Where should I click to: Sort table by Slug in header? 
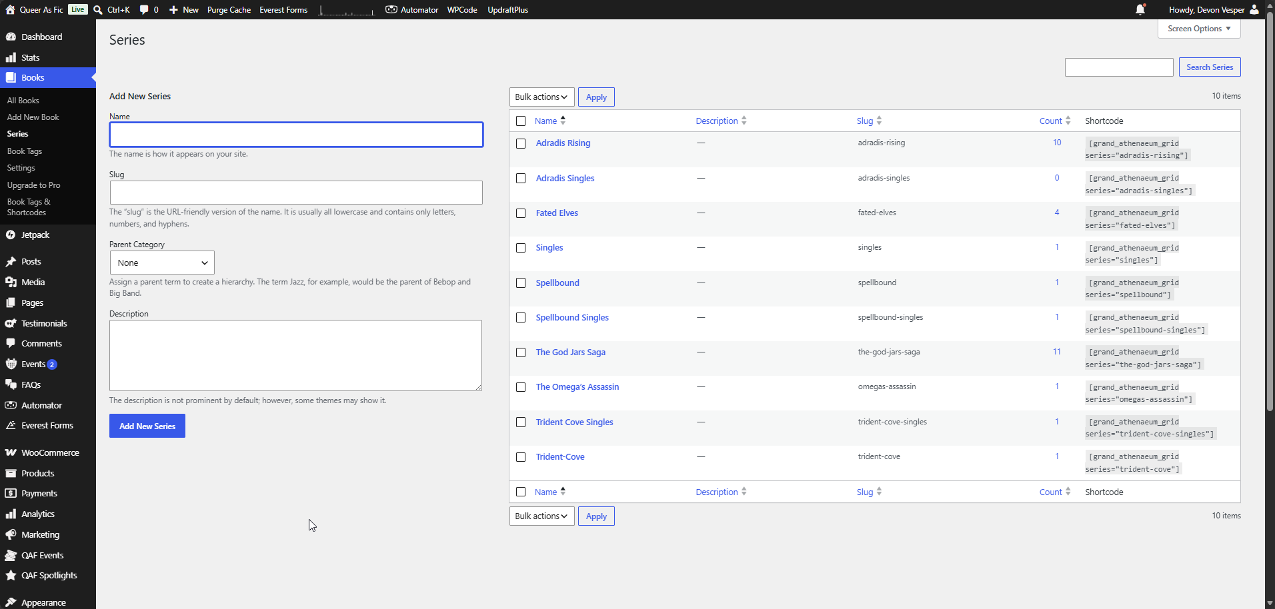point(869,121)
